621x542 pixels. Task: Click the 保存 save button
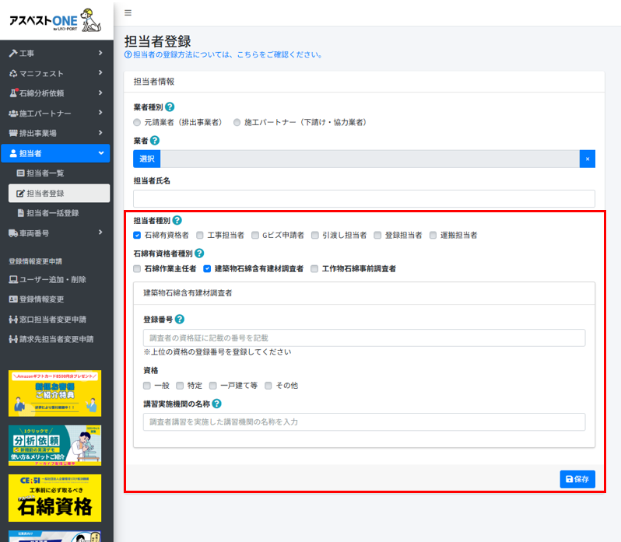577,479
